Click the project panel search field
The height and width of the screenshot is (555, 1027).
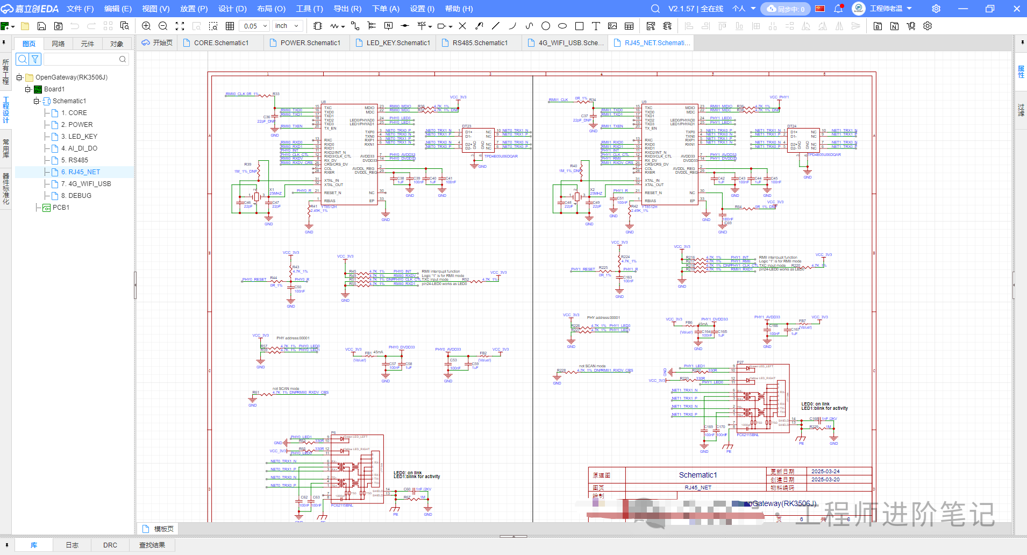pos(85,59)
